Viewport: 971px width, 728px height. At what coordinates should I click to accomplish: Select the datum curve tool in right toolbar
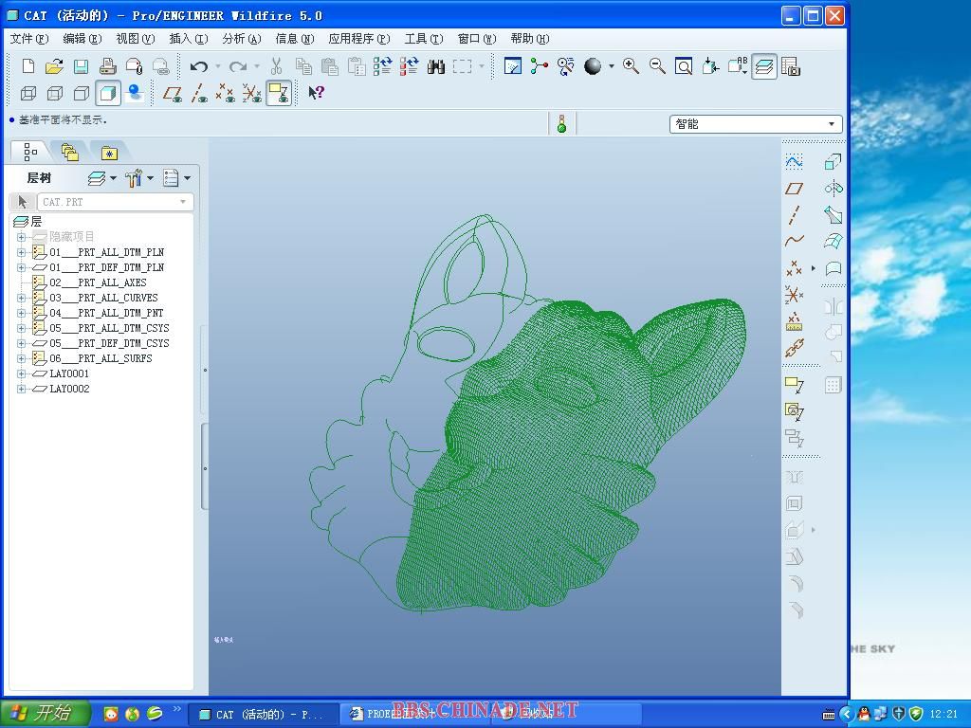pyautogui.click(x=794, y=241)
